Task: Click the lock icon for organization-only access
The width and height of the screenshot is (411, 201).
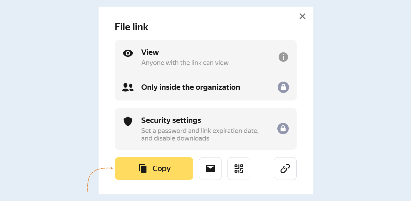Action: tap(283, 87)
